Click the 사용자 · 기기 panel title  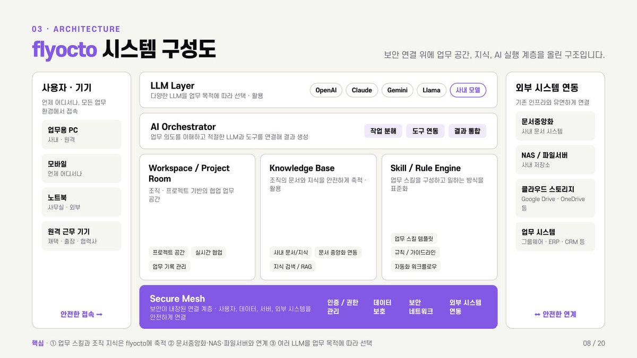tap(67, 88)
